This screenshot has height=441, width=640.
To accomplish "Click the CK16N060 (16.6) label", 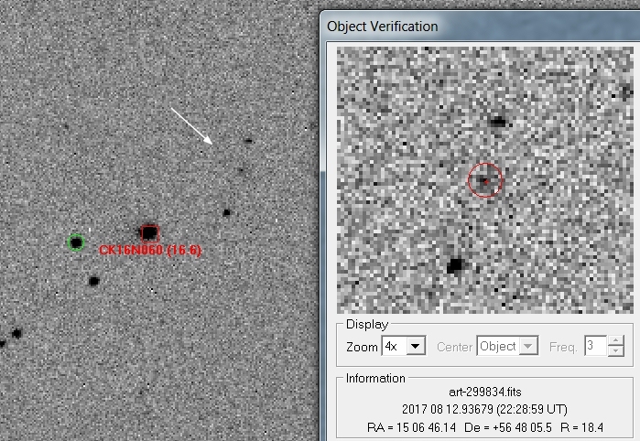I will [x=150, y=250].
